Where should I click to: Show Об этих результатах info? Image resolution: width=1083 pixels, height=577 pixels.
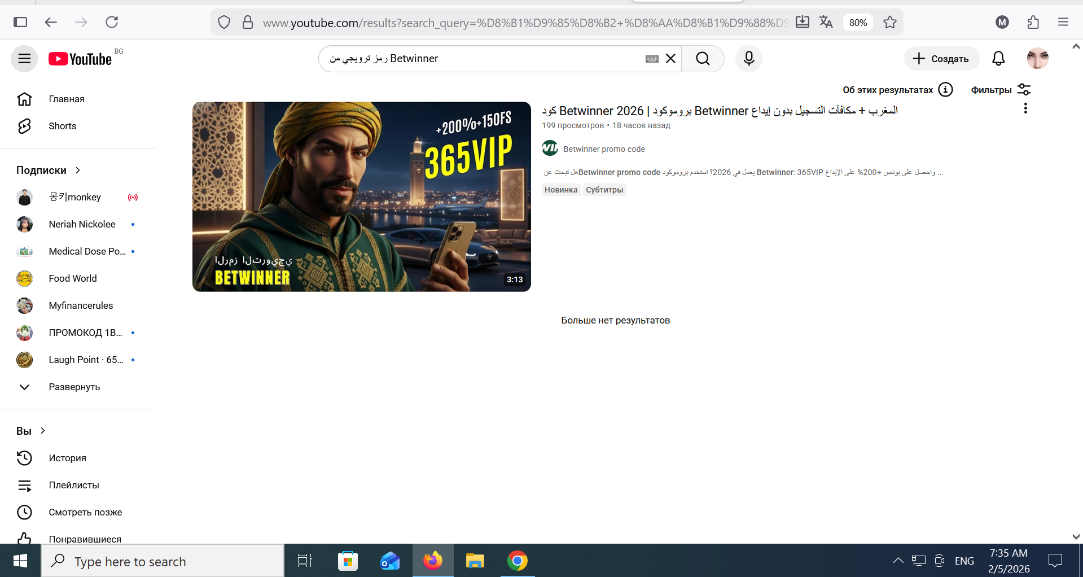pyautogui.click(x=897, y=90)
